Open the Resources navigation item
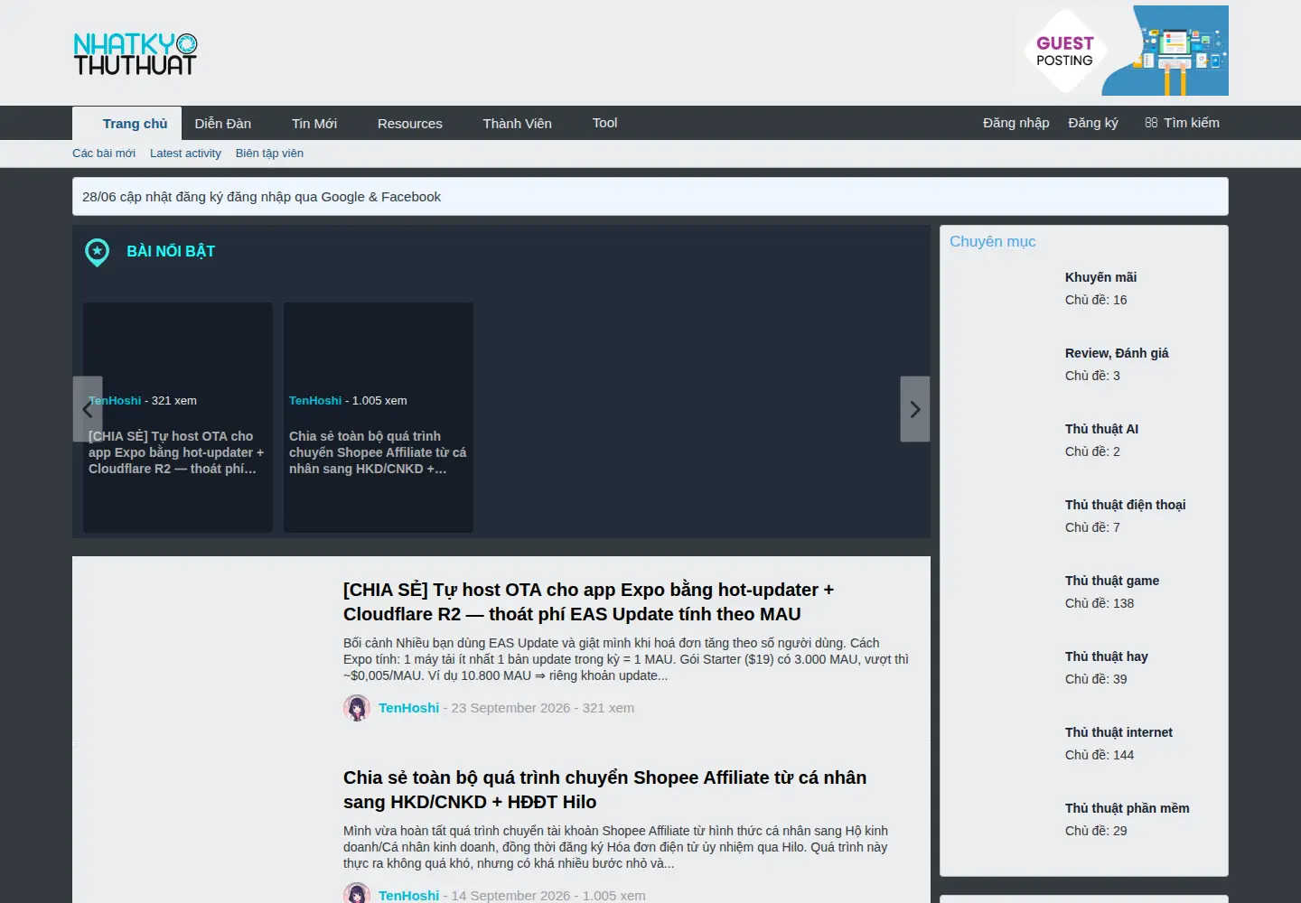The image size is (1301, 903). point(410,124)
